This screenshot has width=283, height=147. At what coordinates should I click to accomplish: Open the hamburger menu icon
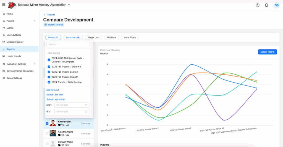click(4, 5)
